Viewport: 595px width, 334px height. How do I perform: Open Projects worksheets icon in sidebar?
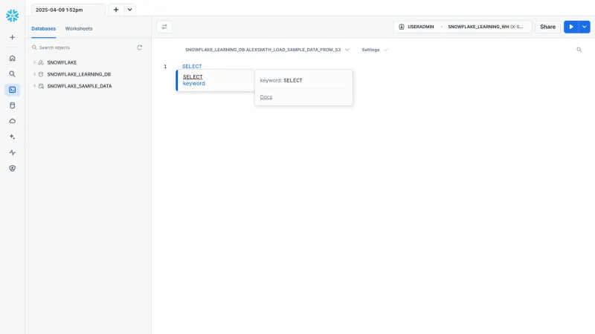point(12,90)
